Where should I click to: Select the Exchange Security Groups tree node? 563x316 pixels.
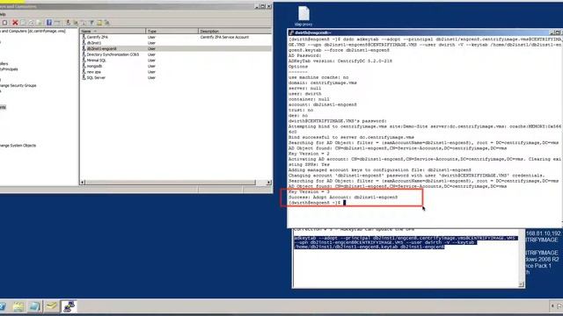18,85
